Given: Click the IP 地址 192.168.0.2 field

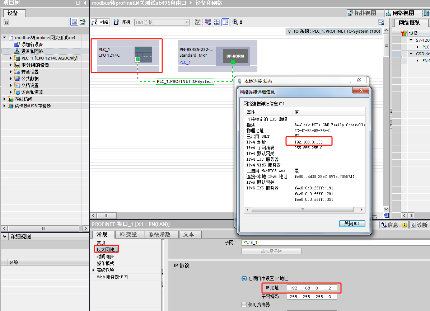Looking at the screenshot, I should click(x=312, y=288).
